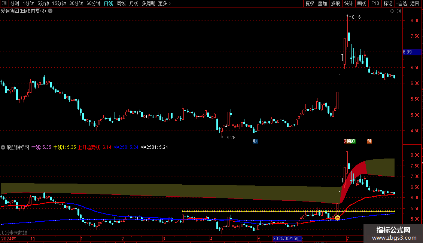
Task: Switch to the 月线 monthly chart
Action: click(134, 3)
